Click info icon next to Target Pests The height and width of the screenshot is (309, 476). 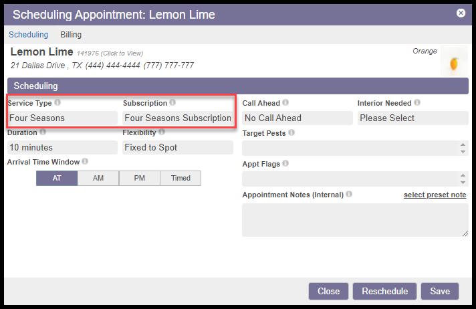point(291,133)
